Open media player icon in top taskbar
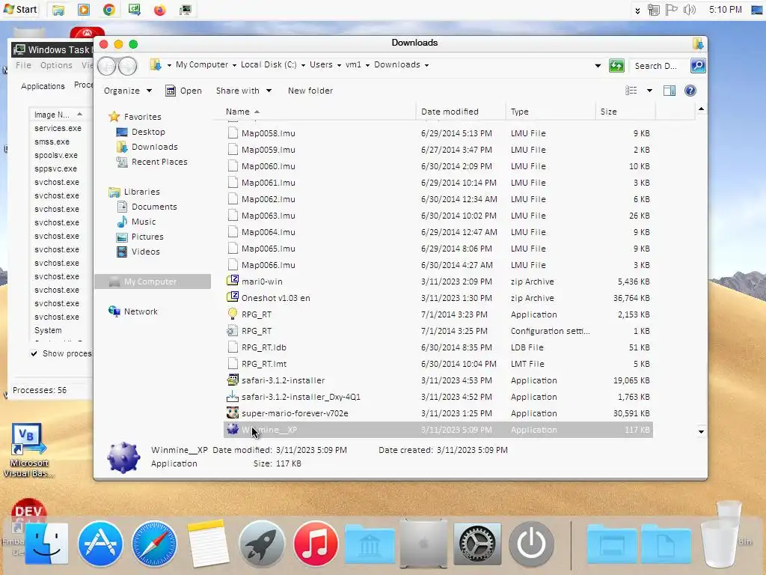 [84, 10]
